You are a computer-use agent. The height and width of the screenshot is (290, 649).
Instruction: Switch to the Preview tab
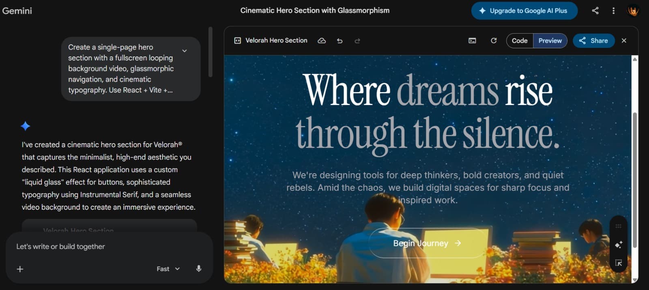[x=550, y=41]
